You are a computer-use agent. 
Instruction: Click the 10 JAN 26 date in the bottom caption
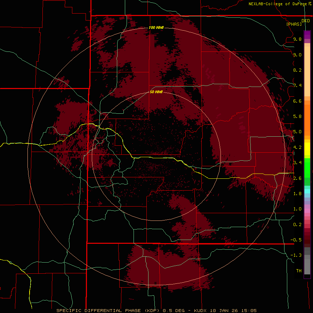[x=225, y=311]
